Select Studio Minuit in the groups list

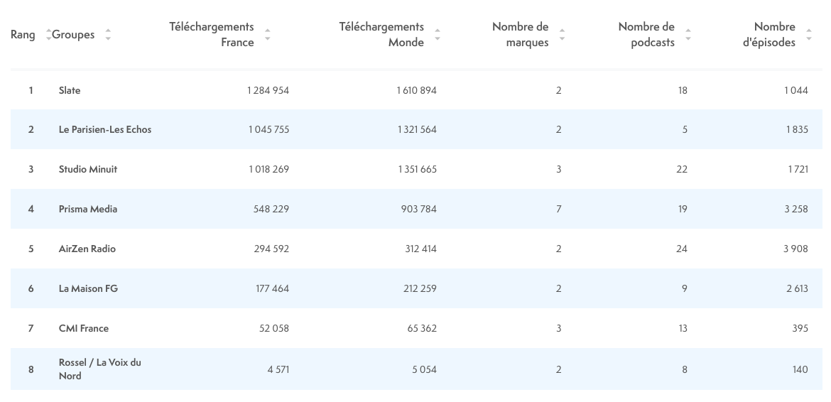coord(88,170)
